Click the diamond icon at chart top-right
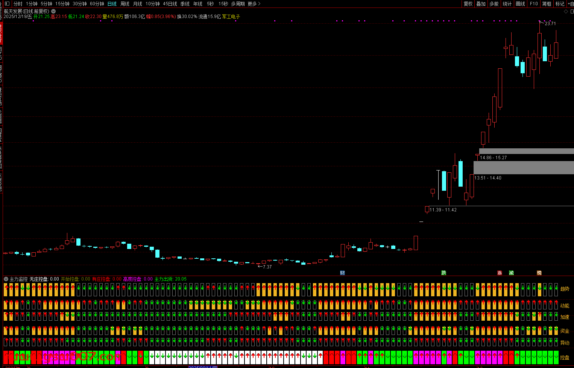The height and width of the screenshot is (368, 574). click(566, 12)
